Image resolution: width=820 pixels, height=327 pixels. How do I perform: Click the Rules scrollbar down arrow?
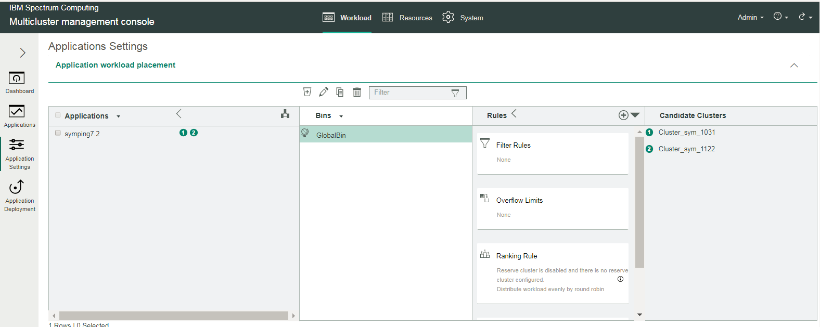[639, 315]
